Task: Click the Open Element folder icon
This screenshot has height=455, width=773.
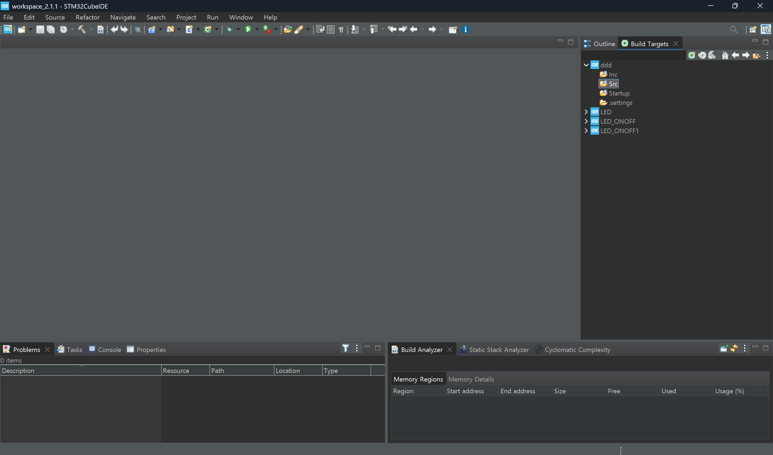Action: (288, 30)
